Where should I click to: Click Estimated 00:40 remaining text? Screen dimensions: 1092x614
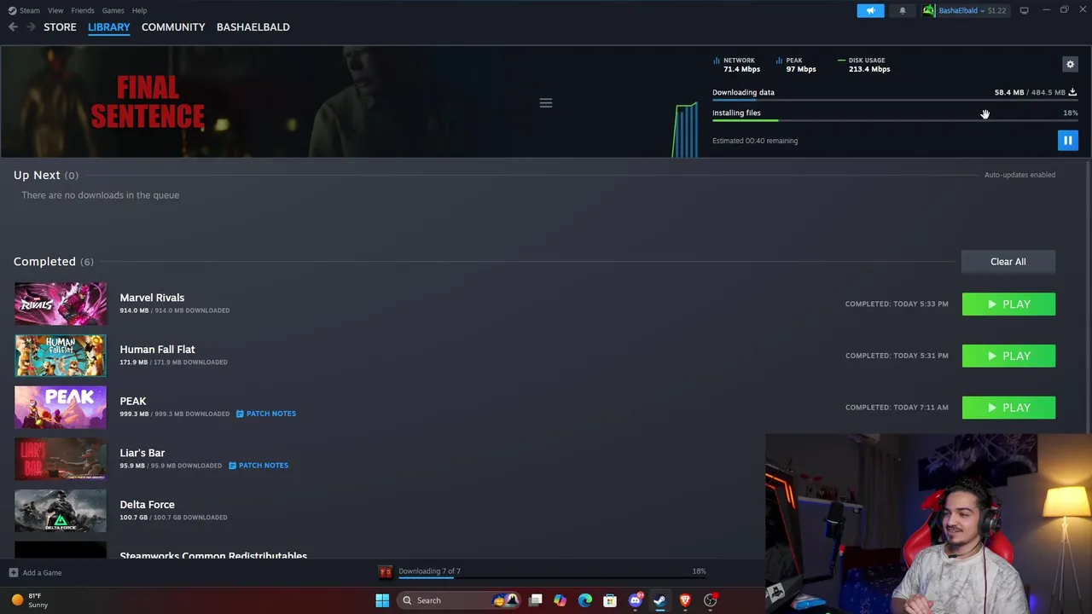coord(755,141)
